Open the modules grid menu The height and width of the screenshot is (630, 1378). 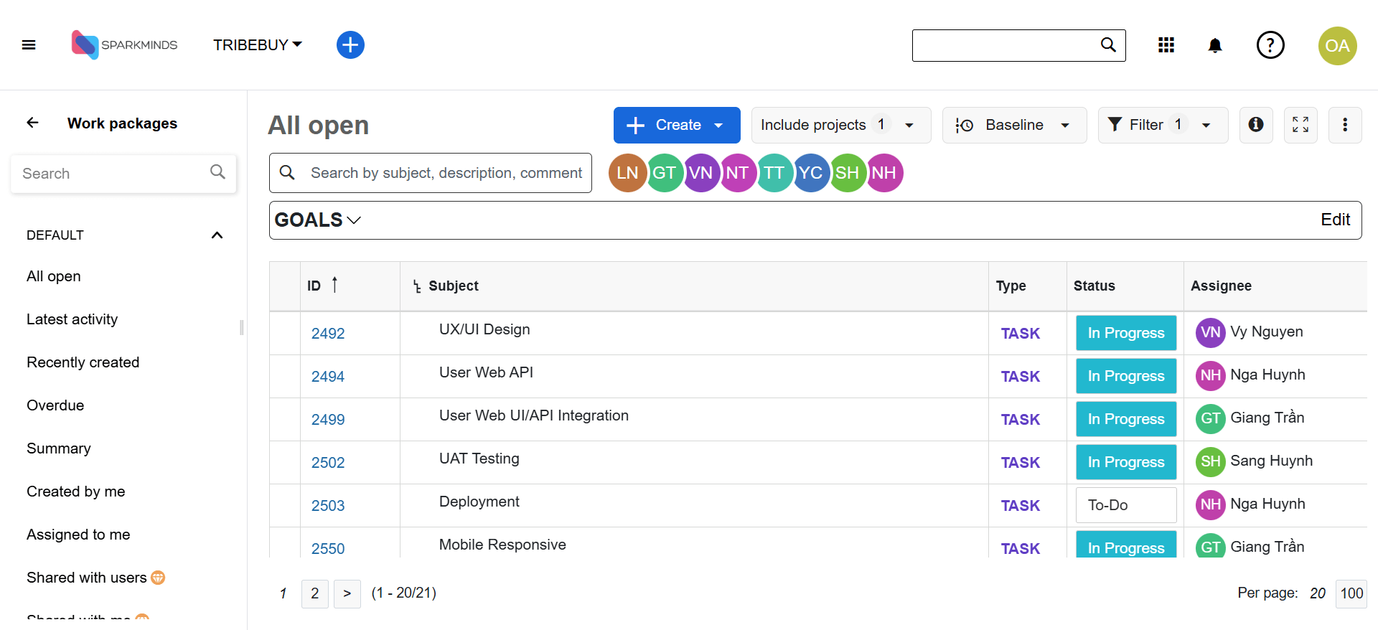1166,45
